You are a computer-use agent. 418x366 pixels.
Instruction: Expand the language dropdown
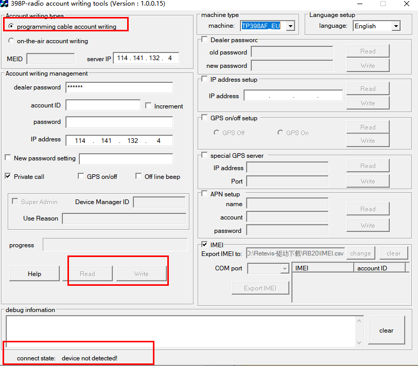(x=395, y=26)
